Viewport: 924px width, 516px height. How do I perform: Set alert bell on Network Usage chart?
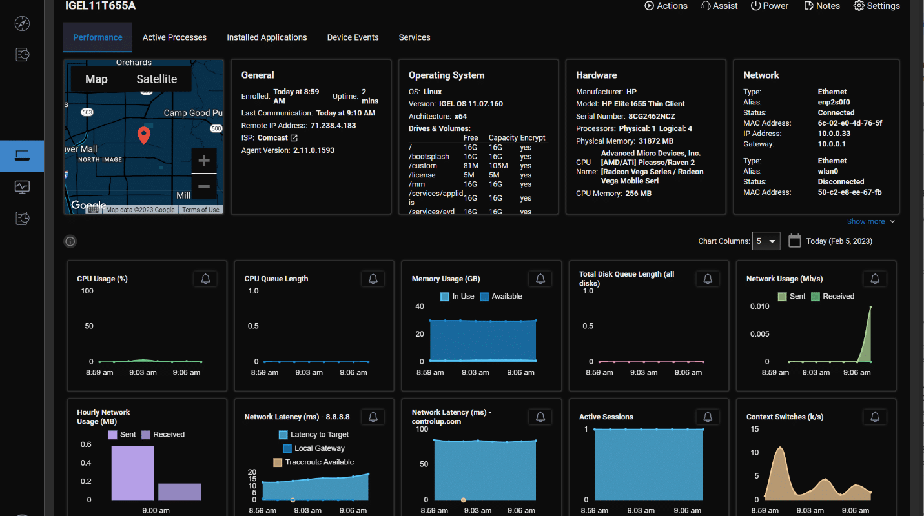875,279
